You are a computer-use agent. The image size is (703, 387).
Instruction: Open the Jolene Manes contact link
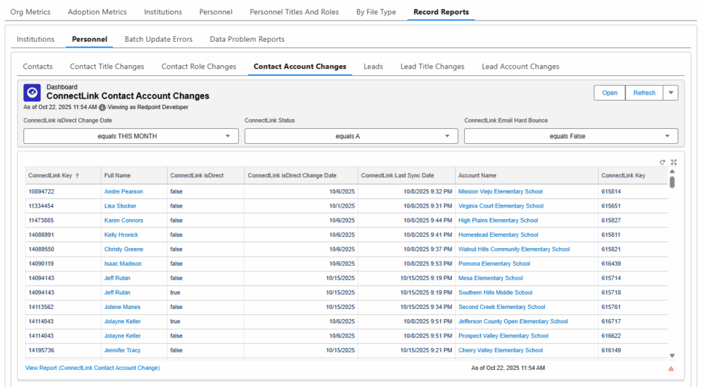pyautogui.click(x=122, y=307)
